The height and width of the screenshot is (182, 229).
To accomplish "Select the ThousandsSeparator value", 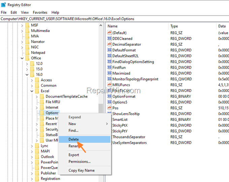I will point(129,137).
